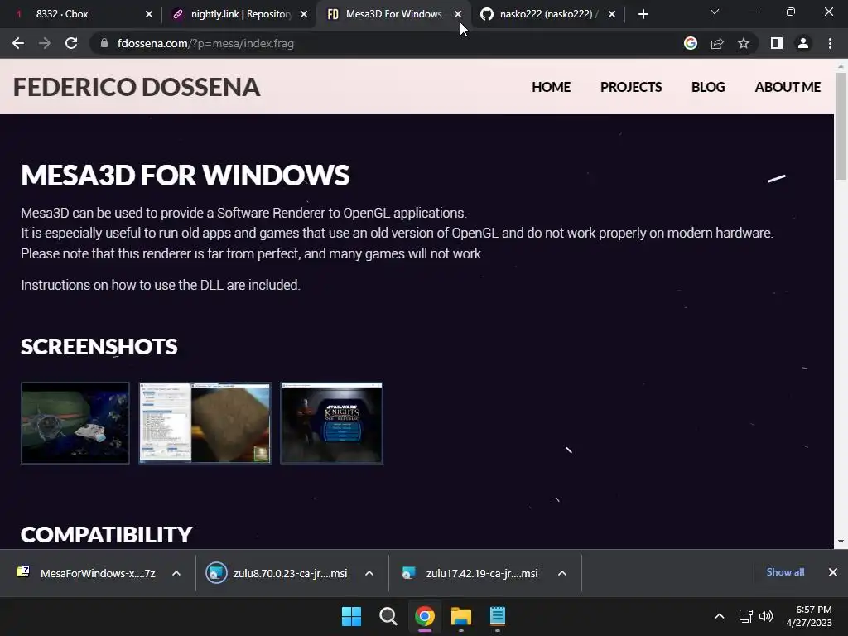The width and height of the screenshot is (848, 636).
Task: Open the browser side panel
Action: 777,43
